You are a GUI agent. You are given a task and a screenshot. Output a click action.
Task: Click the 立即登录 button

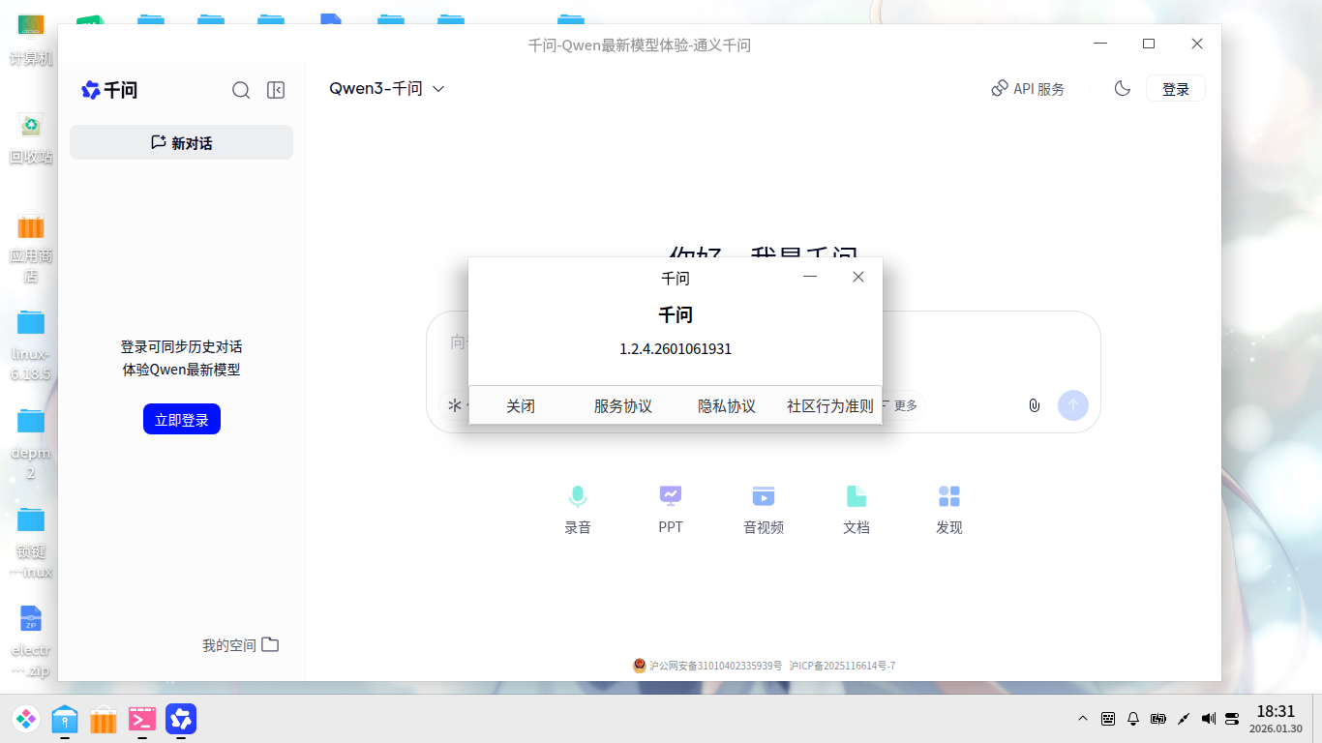point(181,419)
